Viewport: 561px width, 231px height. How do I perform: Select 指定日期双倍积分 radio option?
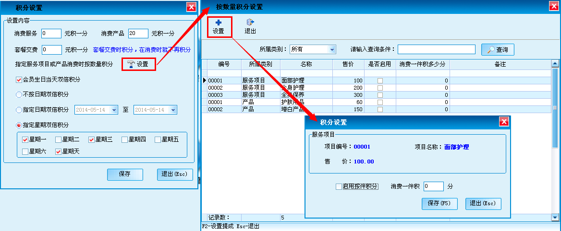click(x=19, y=110)
